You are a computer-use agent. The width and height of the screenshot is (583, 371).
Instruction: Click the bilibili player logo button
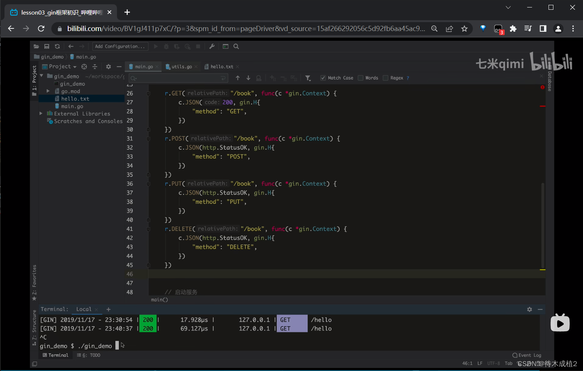[x=560, y=323]
